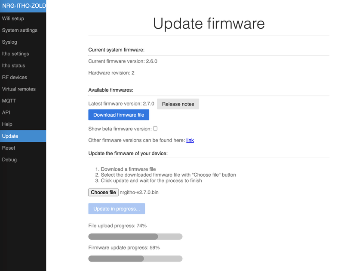344x271 pixels.
Task: Select the API menu item
Action: coord(6,112)
